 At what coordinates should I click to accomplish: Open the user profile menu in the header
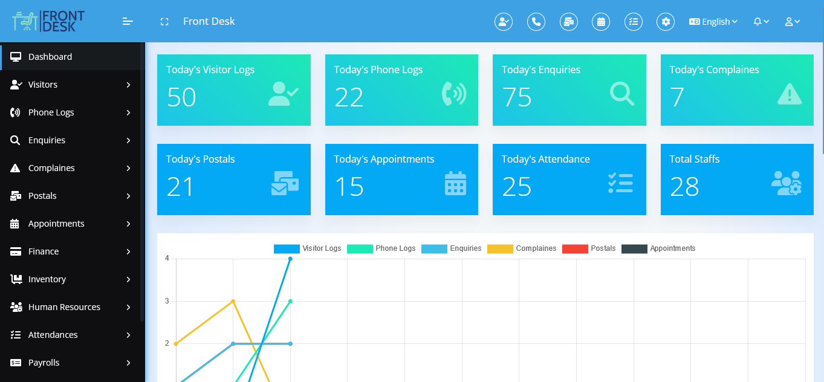pos(792,22)
